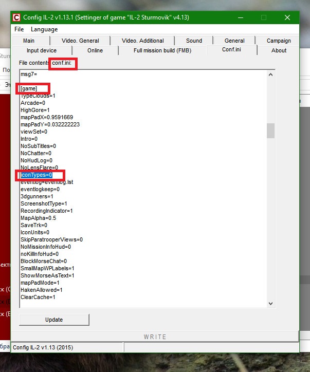This screenshot has height=372, width=310.
Task: Click the NoHudLog=0 line
Action: point(37,160)
